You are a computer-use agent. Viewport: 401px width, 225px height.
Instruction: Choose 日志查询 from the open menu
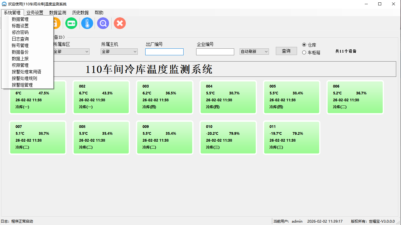pos(20,39)
